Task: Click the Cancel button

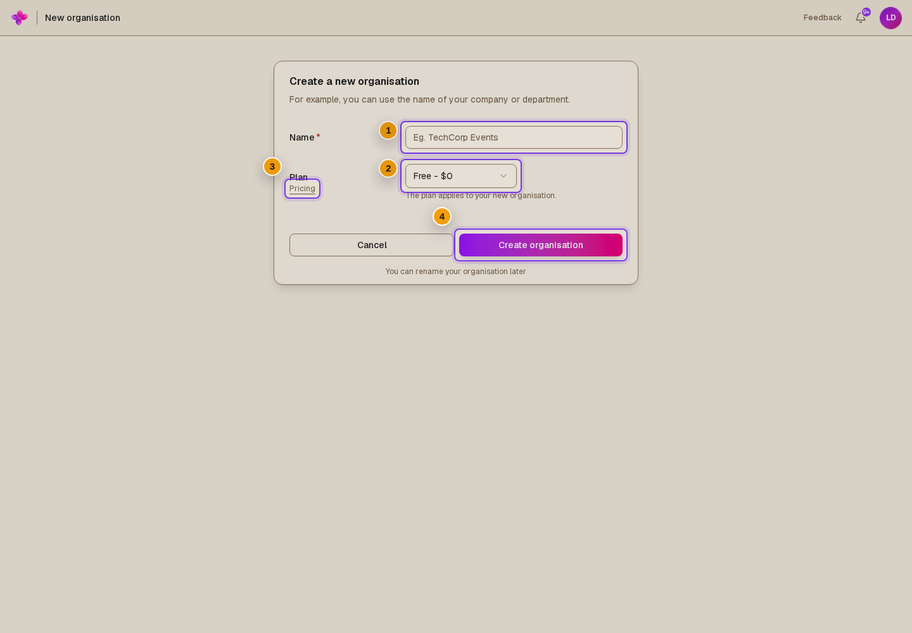Action: tap(372, 245)
